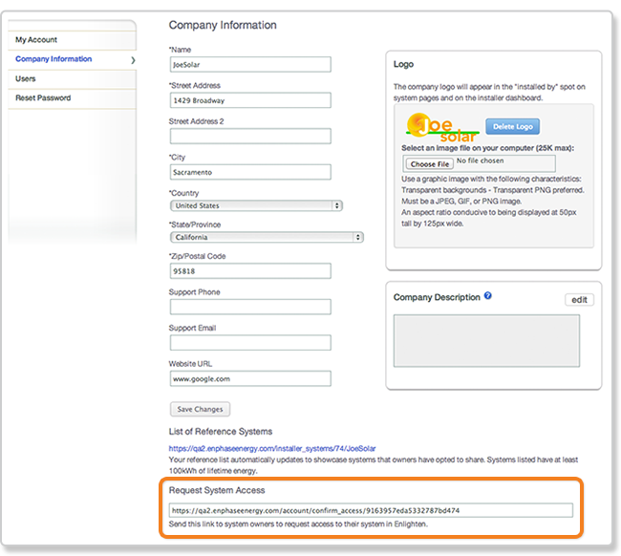Open the Country dropdown
The width and height of the screenshot is (621, 556).
[256, 205]
